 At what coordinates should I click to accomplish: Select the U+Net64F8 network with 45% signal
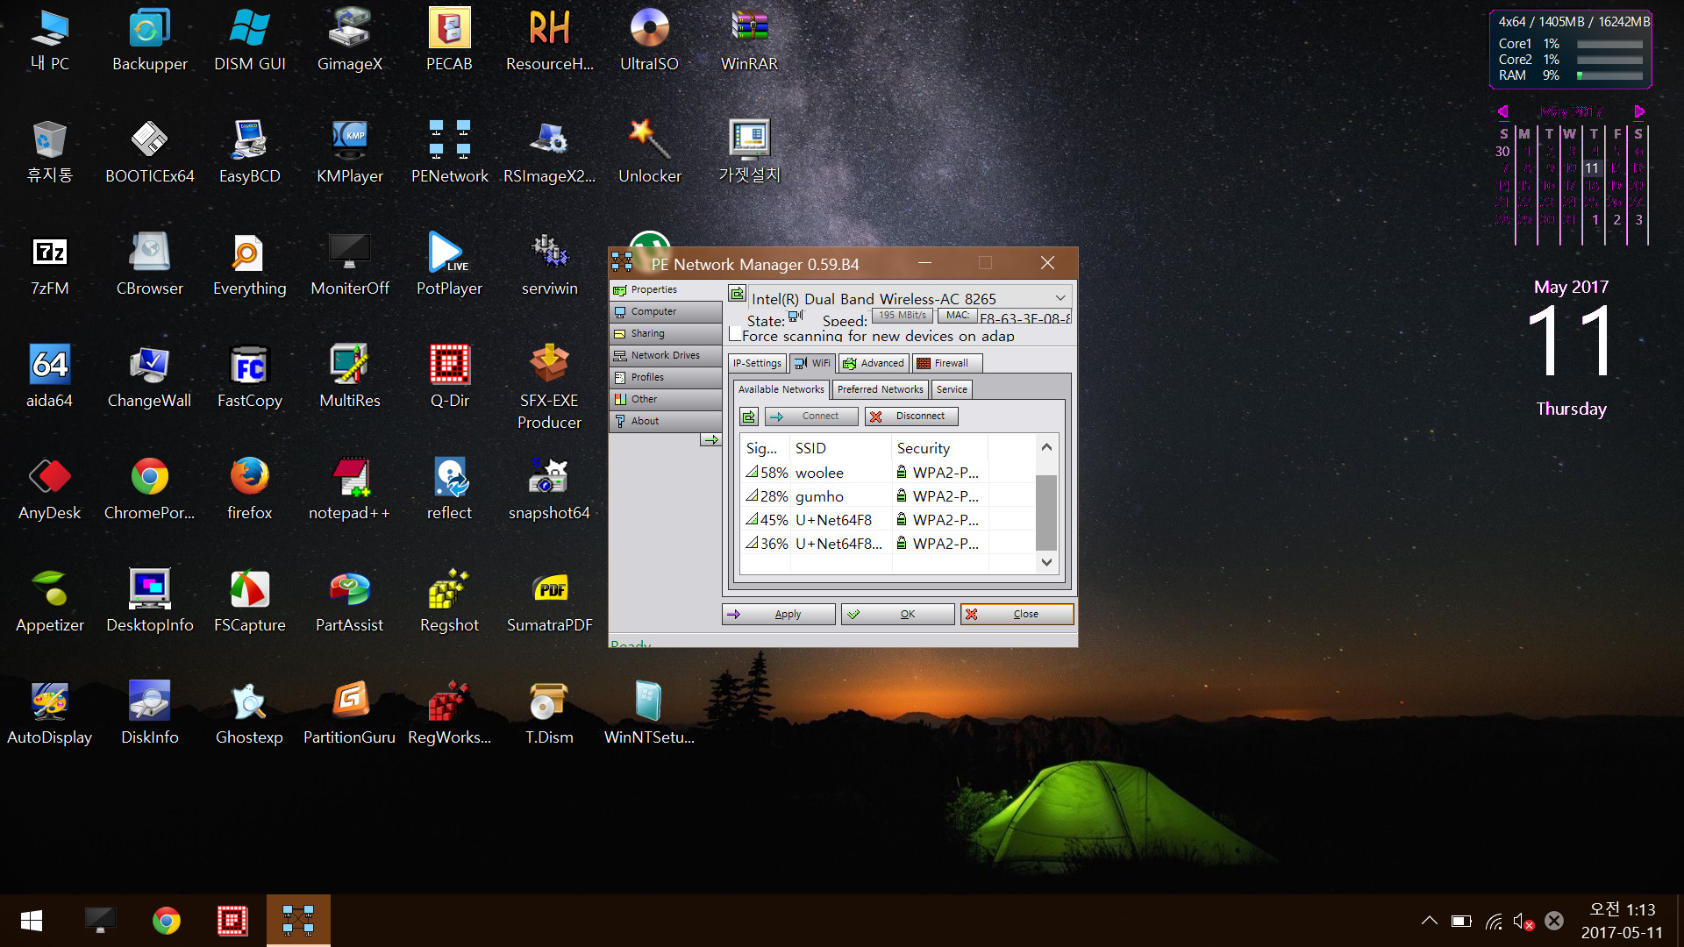[x=888, y=520]
